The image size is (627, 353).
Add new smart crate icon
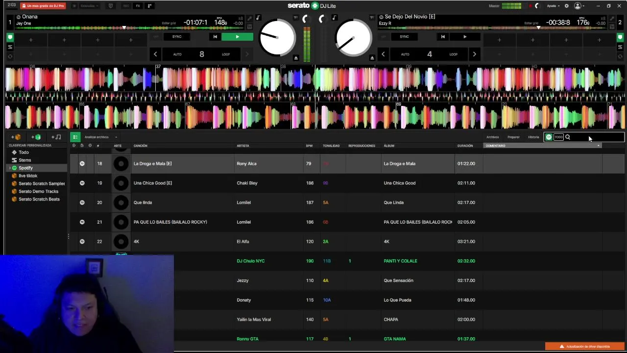[36, 137]
